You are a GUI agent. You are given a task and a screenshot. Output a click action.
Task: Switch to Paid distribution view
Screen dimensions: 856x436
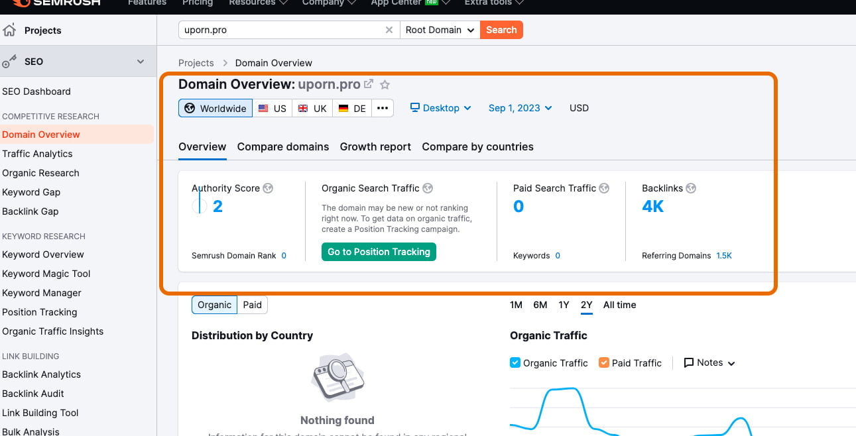point(252,305)
